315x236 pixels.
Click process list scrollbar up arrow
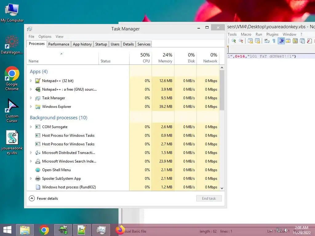(x=222, y=68)
